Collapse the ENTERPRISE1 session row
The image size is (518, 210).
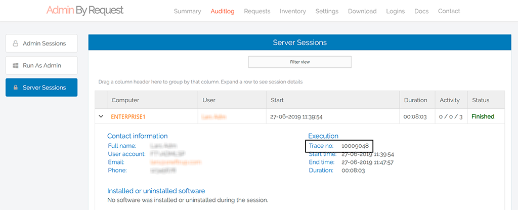click(101, 116)
